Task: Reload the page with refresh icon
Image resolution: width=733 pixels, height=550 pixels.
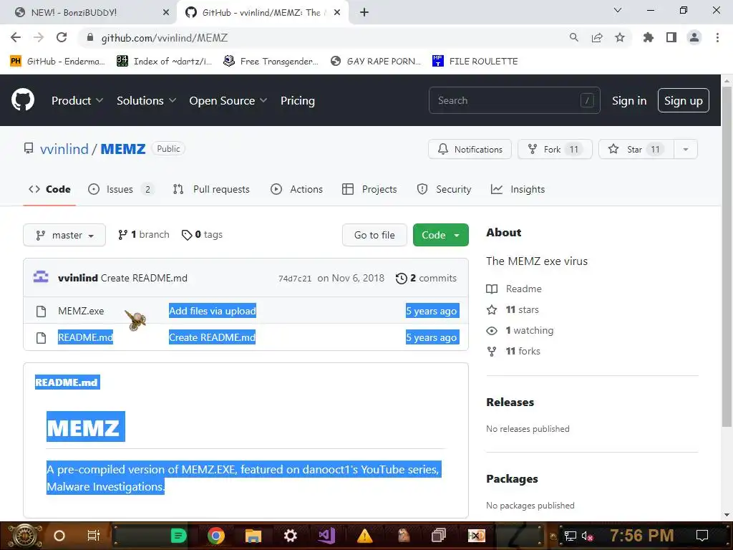Action: click(x=62, y=37)
